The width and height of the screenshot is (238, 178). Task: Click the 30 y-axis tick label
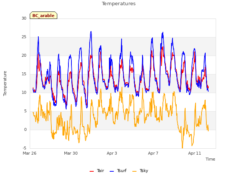(x=24, y=18)
